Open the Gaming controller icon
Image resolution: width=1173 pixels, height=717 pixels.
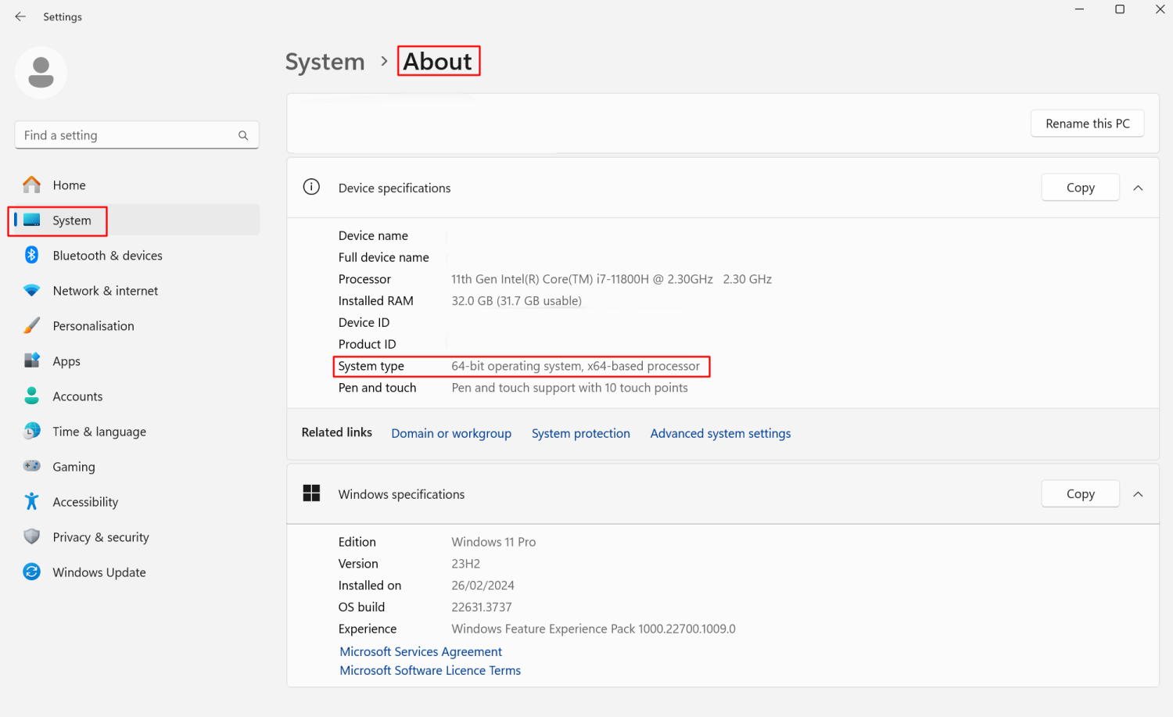click(31, 466)
